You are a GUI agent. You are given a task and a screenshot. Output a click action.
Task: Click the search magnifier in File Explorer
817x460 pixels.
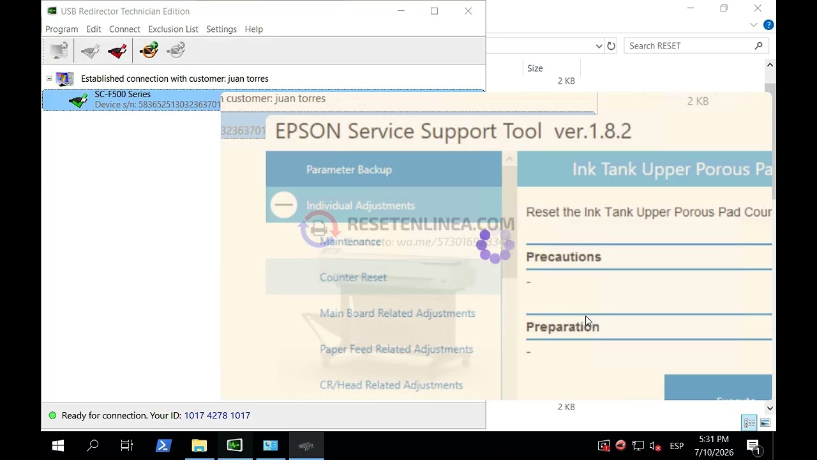[758, 46]
